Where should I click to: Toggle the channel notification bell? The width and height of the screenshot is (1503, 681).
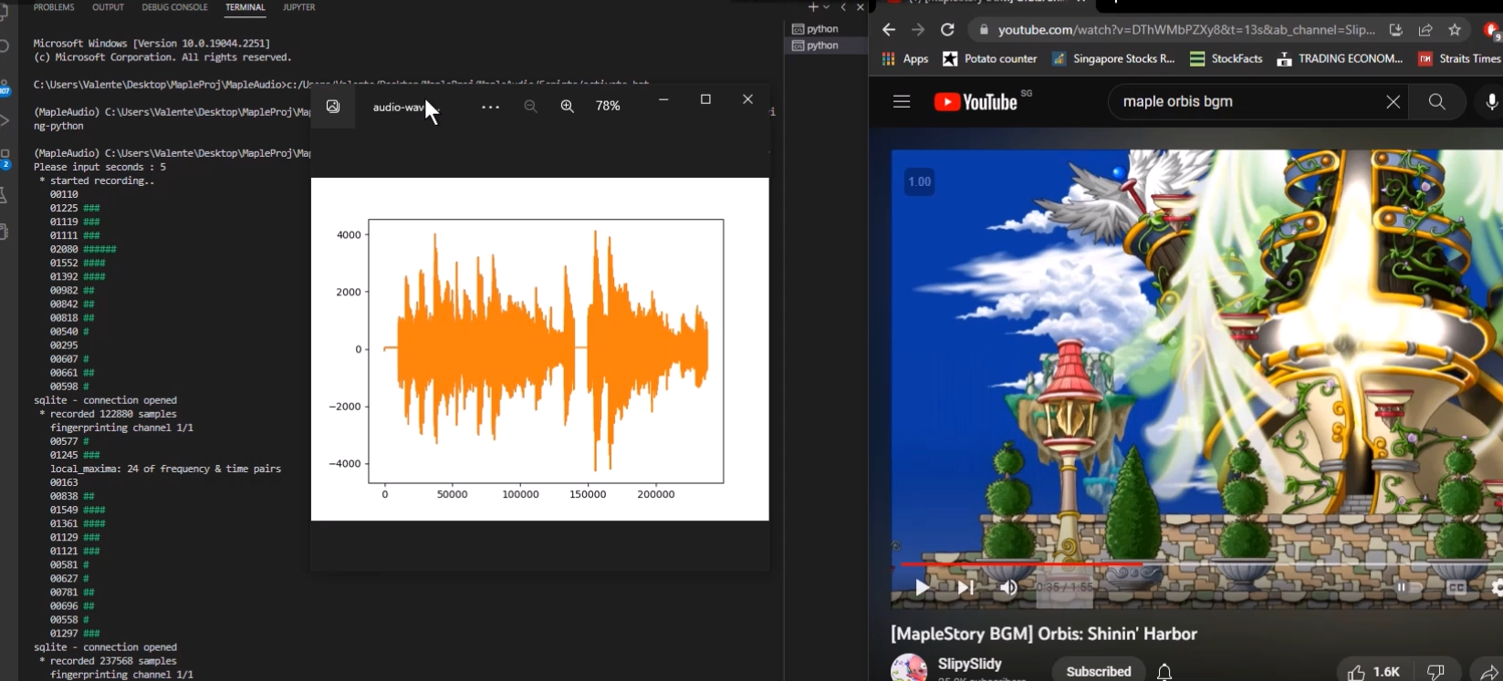1164,672
